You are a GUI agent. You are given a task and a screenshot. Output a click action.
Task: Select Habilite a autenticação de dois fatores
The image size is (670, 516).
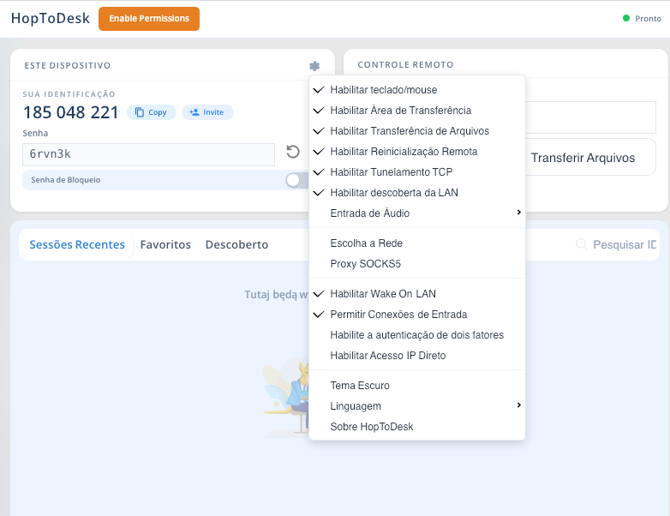pos(417,335)
